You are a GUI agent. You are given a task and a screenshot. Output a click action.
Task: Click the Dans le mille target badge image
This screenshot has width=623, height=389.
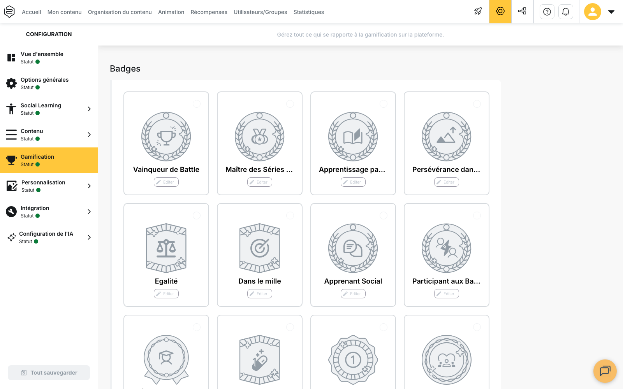click(260, 248)
